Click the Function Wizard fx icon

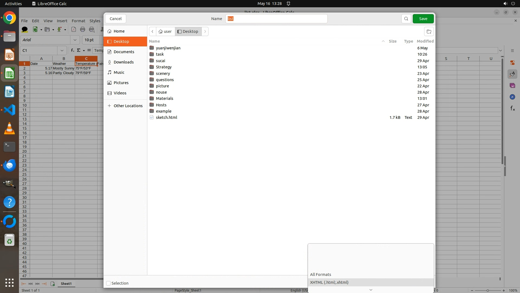[x=72, y=50]
